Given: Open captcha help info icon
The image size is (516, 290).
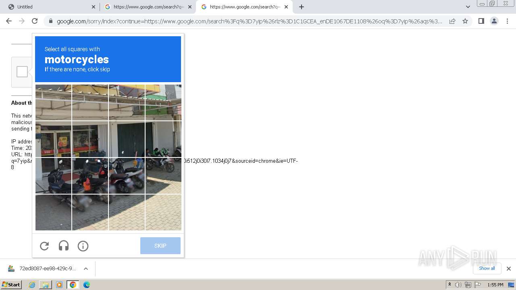Looking at the screenshot, I should point(83,246).
